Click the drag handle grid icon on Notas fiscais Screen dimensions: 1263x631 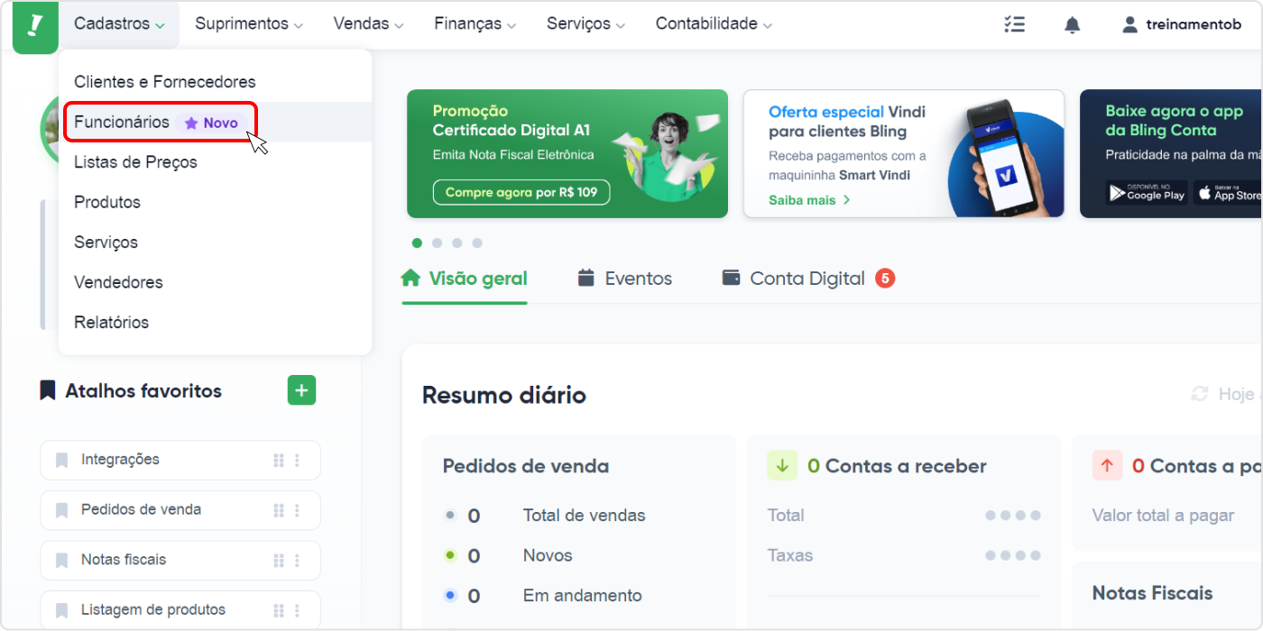[x=279, y=560]
